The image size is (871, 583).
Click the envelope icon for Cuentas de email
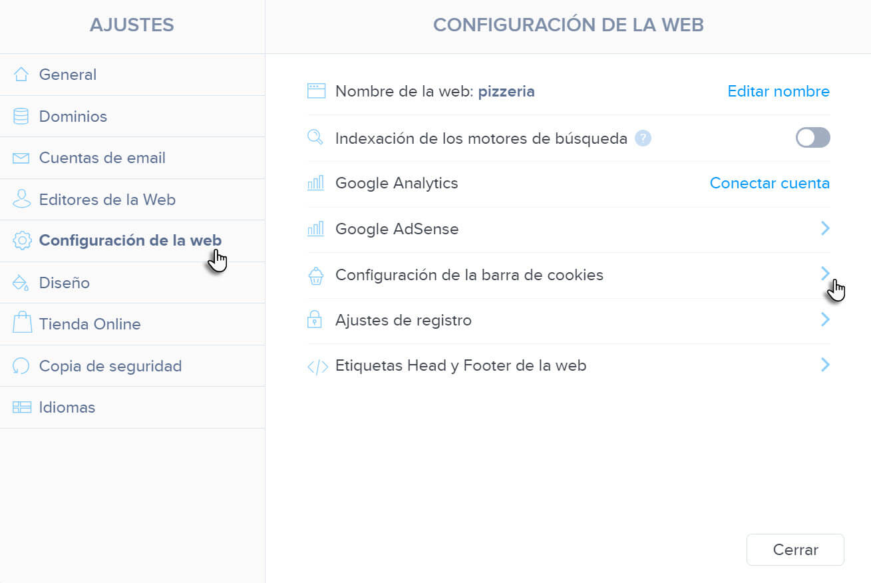(x=21, y=158)
